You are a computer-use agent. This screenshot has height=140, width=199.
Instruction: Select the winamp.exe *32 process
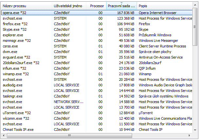97,74
